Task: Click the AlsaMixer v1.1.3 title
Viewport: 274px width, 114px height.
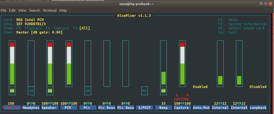Action: (x=134, y=16)
